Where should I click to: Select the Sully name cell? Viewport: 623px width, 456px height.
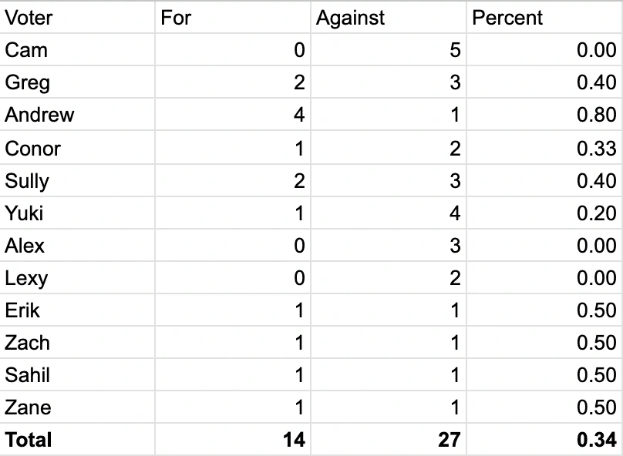click(x=77, y=180)
